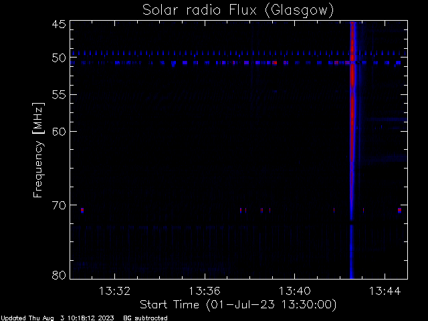The width and height of the screenshot is (428, 321).
Task: Click the "Updated Thu Aug 3 10:18:12 2023" timestamp
Action: point(58,318)
